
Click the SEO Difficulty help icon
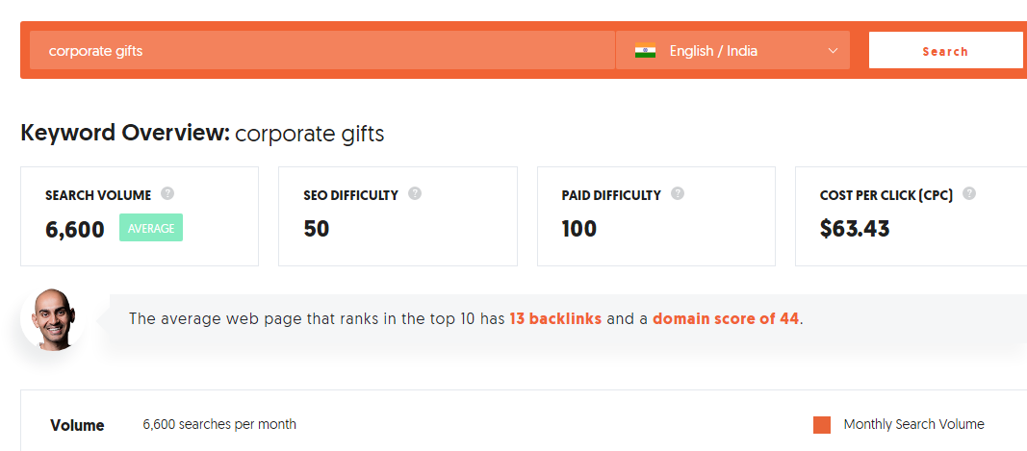[x=415, y=193]
